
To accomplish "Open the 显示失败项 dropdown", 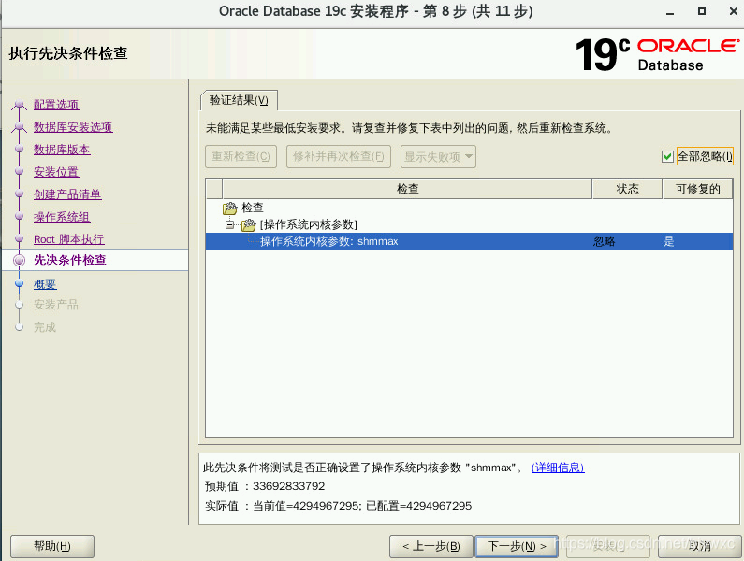I will (x=438, y=156).
